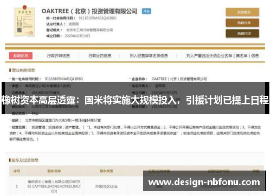Click header 登记机关 value 北京市工商行政管理局朝阳分局
Screen dimensions: 271x196
[x=89, y=30]
